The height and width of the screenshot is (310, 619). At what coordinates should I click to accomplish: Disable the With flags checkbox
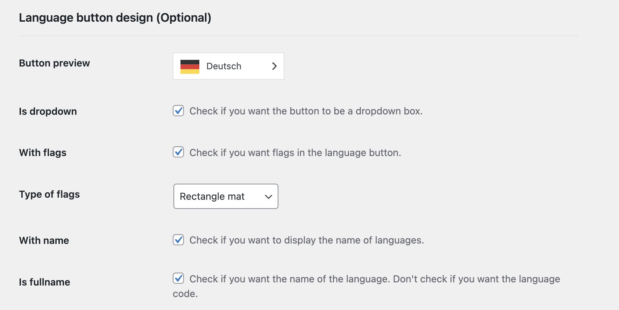tap(178, 152)
